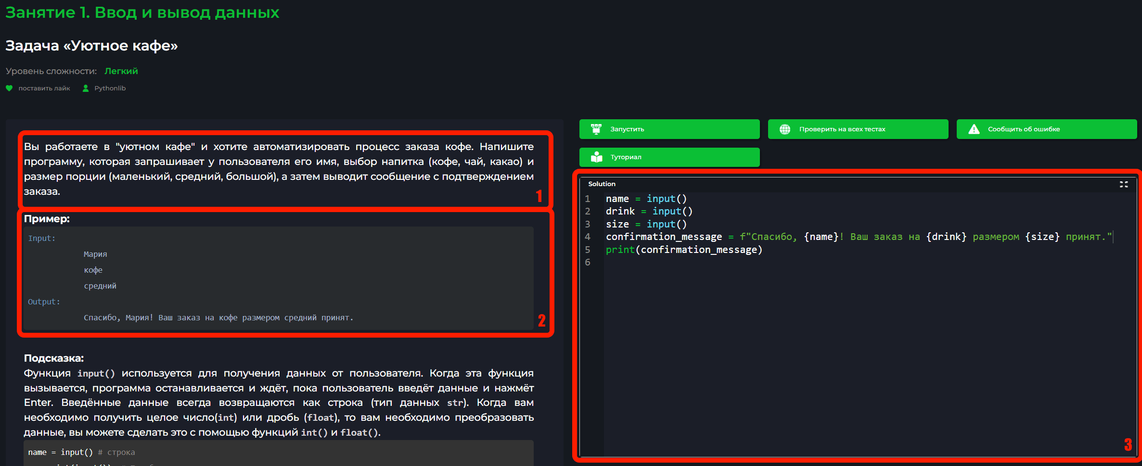The image size is (1142, 466).
Task: Click the example input value средний
Action: (x=100, y=286)
